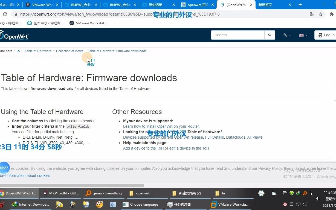Open the Learn how to install OpenWrt link
The image size is (336, 210).
(161, 126)
